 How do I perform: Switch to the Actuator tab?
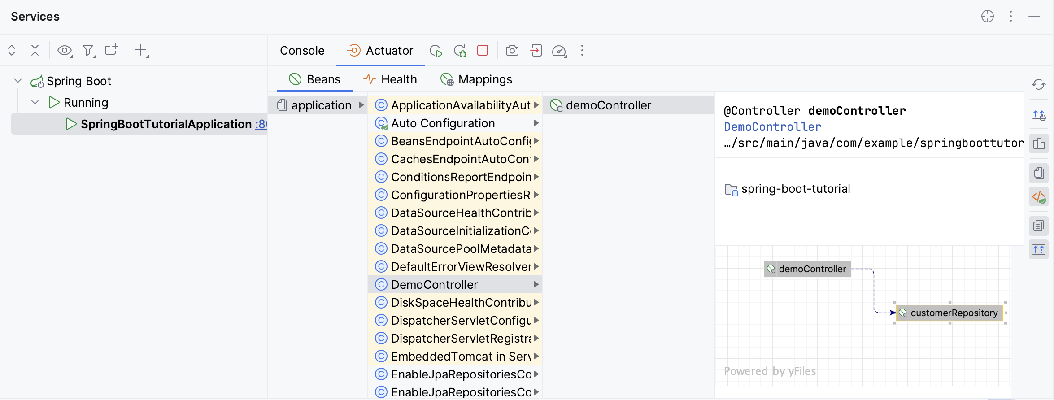[380, 51]
